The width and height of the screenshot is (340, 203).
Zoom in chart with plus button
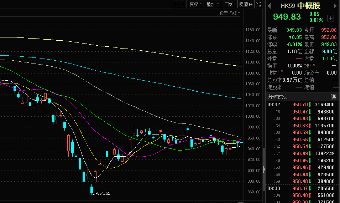175,4
